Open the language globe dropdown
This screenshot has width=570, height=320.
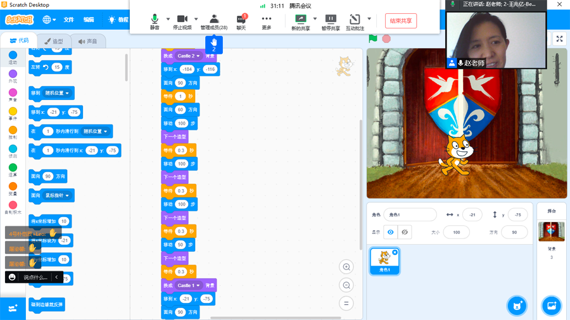tap(49, 20)
